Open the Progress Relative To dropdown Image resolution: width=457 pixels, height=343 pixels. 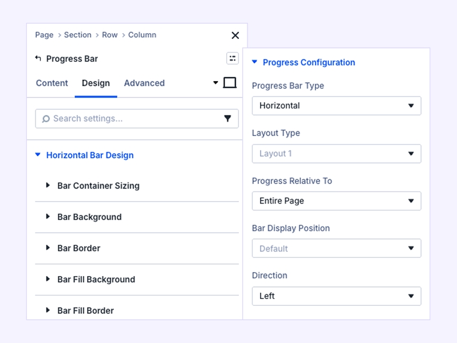pyautogui.click(x=336, y=201)
